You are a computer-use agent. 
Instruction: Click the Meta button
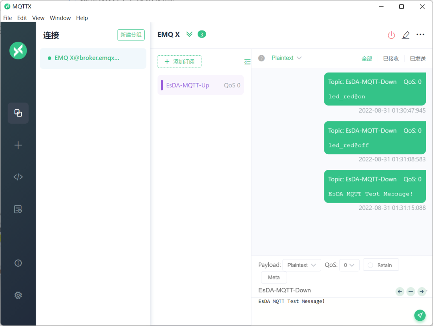tap(274, 277)
